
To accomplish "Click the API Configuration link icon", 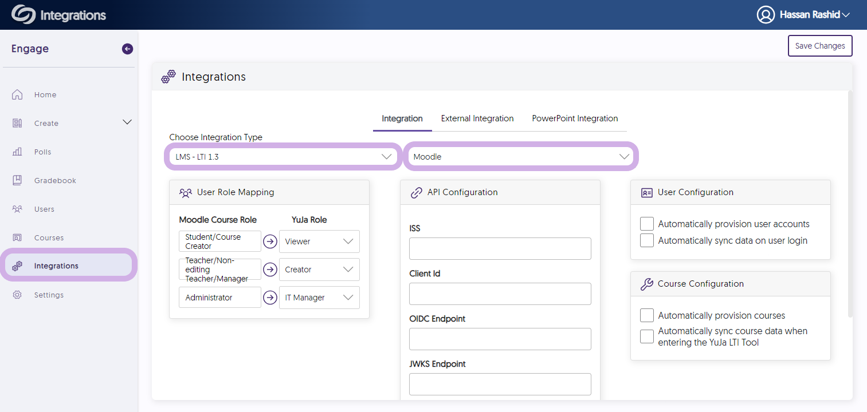I will (417, 193).
